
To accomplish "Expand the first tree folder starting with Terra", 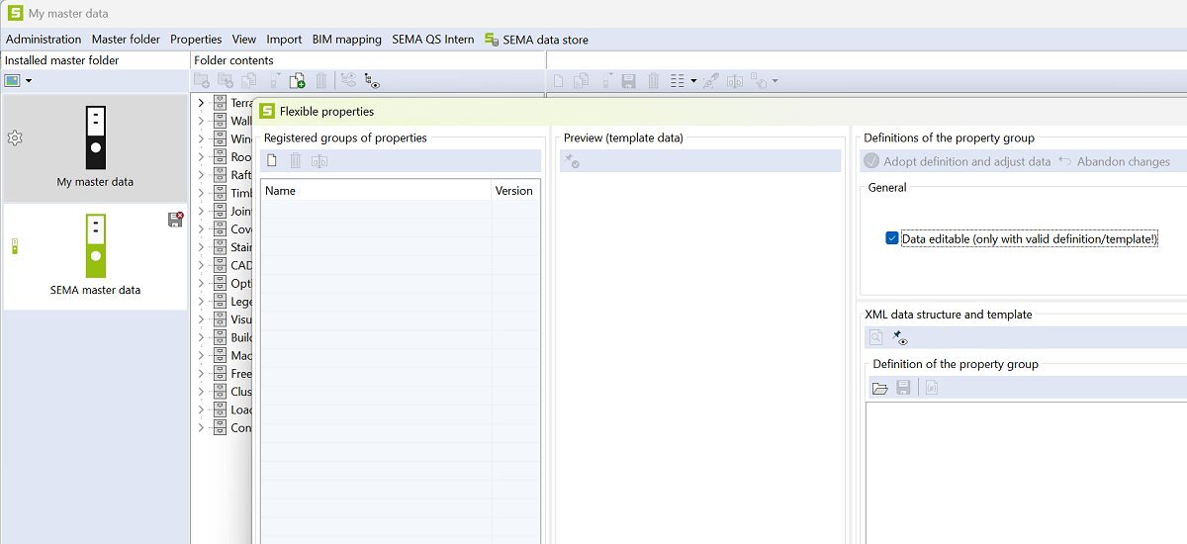I will tap(201, 103).
